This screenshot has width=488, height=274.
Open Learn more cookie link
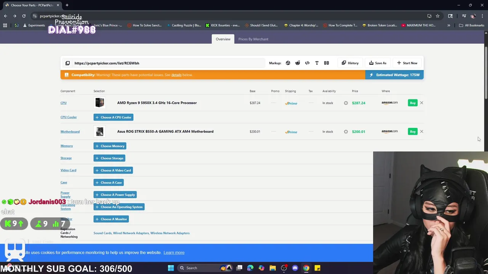(x=174, y=253)
